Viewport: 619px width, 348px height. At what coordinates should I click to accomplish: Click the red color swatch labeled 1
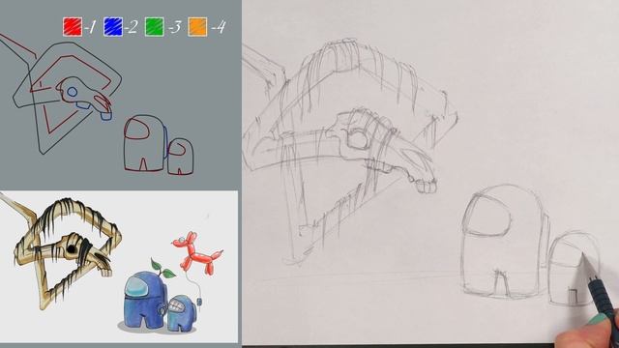tap(73, 27)
